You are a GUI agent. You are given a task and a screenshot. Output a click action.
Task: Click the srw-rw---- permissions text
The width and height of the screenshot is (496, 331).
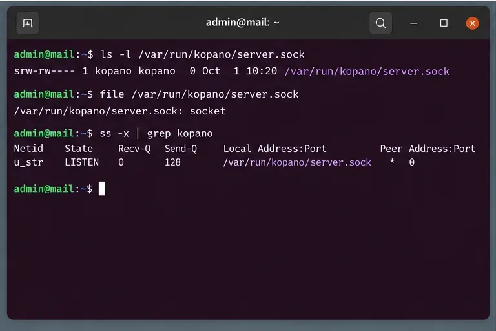click(45, 71)
